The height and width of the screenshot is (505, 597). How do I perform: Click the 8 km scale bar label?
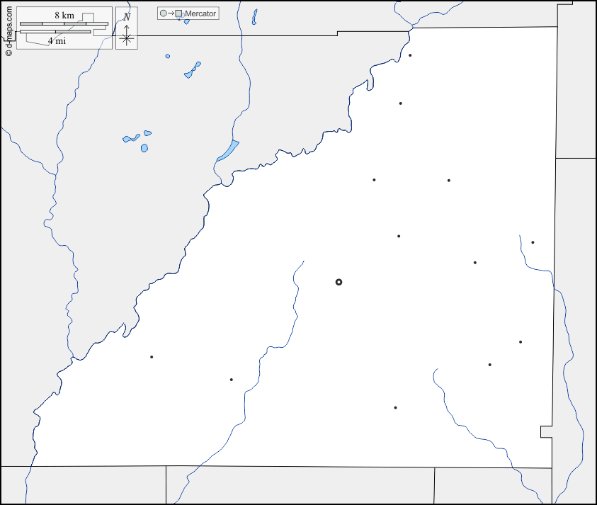coord(64,16)
